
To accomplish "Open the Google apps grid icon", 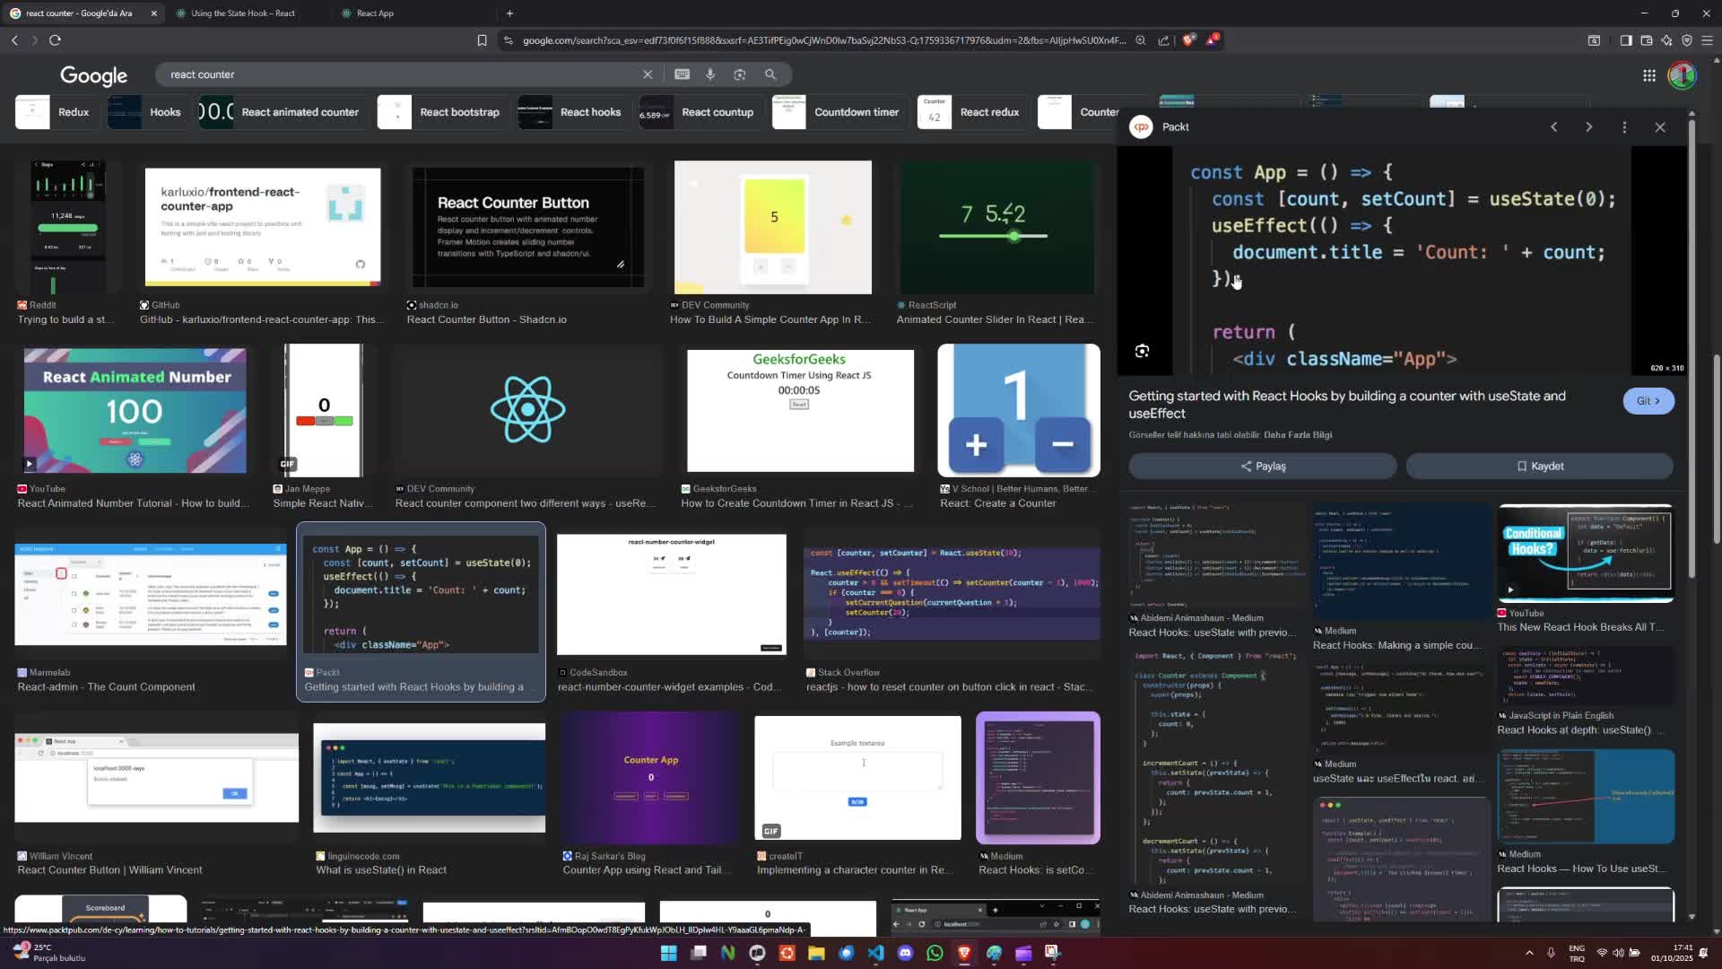I will [1648, 75].
